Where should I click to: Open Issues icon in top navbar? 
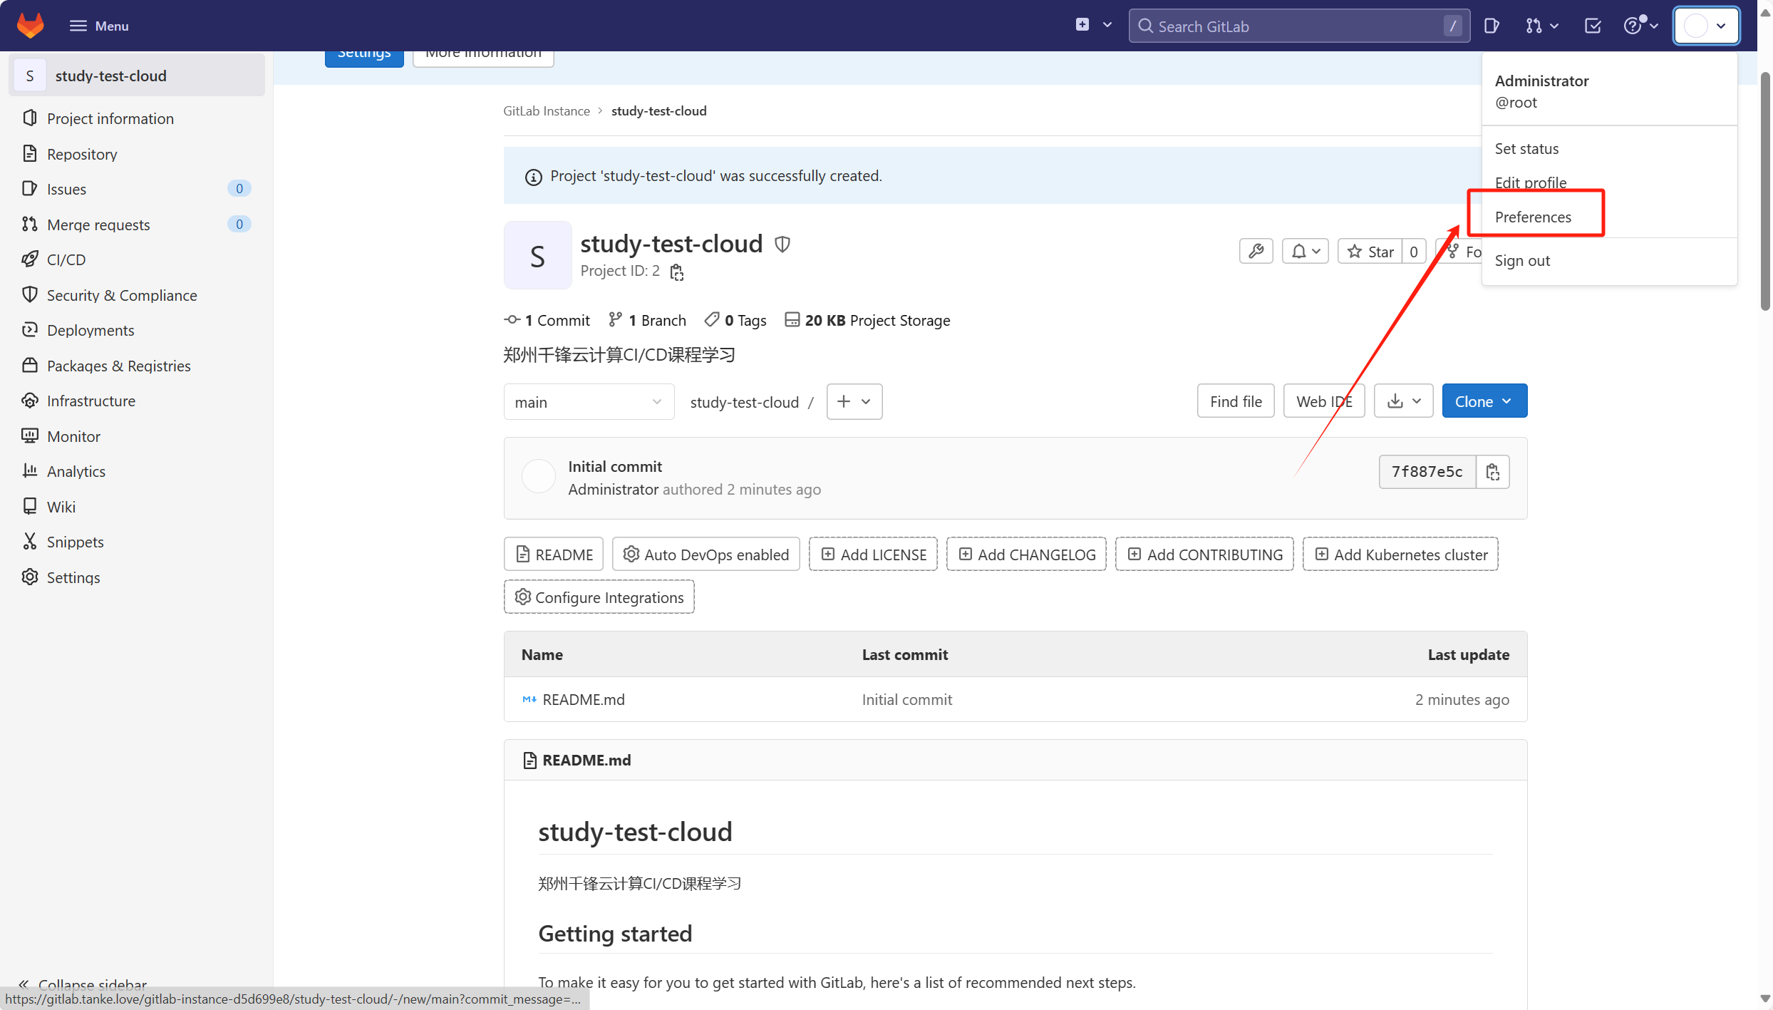[x=1491, y=26]
